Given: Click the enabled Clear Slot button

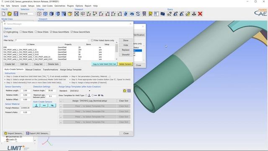Looking at the screenshot, I should point(124,101).
